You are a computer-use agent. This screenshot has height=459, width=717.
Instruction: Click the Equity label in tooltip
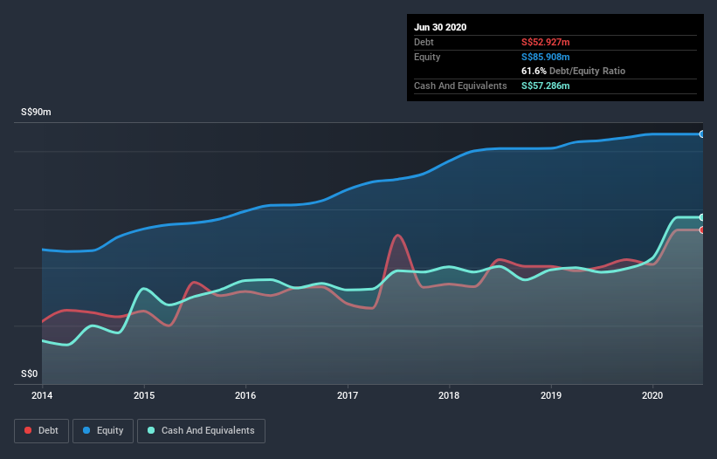427,57
